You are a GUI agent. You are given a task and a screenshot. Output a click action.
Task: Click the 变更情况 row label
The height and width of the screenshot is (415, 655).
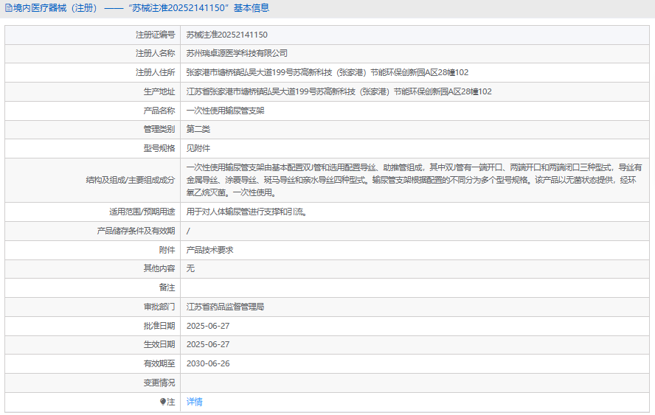tap(159, 383)
